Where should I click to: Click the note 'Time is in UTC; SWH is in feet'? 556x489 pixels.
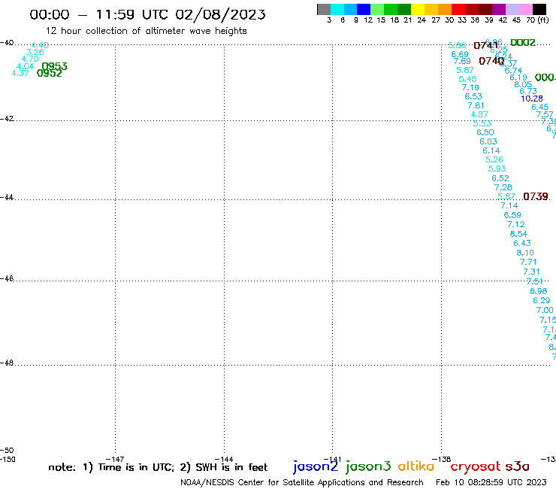coord(158,467)
